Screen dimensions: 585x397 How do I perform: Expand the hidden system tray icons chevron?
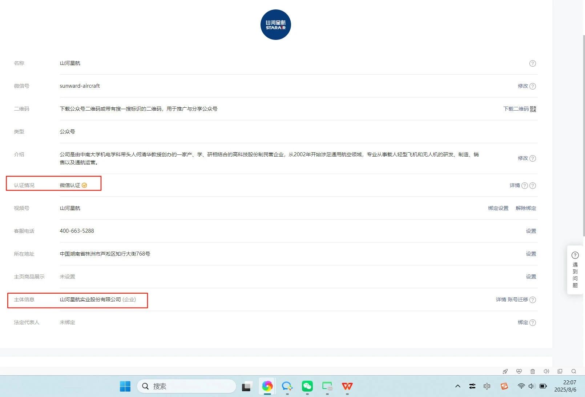tap(458, 386)
